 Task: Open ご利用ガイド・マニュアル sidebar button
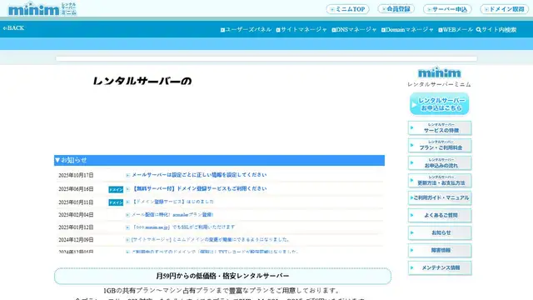coord(440,198)
